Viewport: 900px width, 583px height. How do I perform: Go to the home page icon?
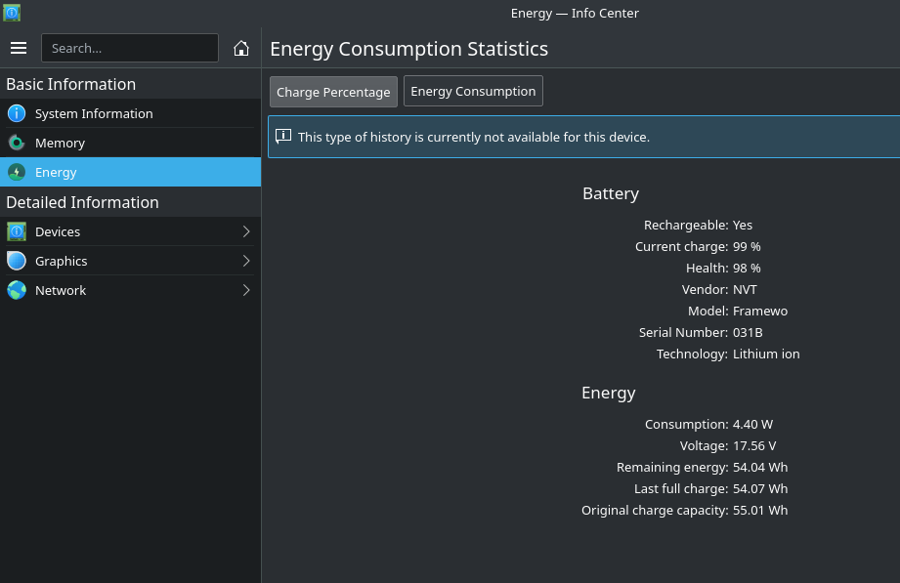click(x=241, y=48)
